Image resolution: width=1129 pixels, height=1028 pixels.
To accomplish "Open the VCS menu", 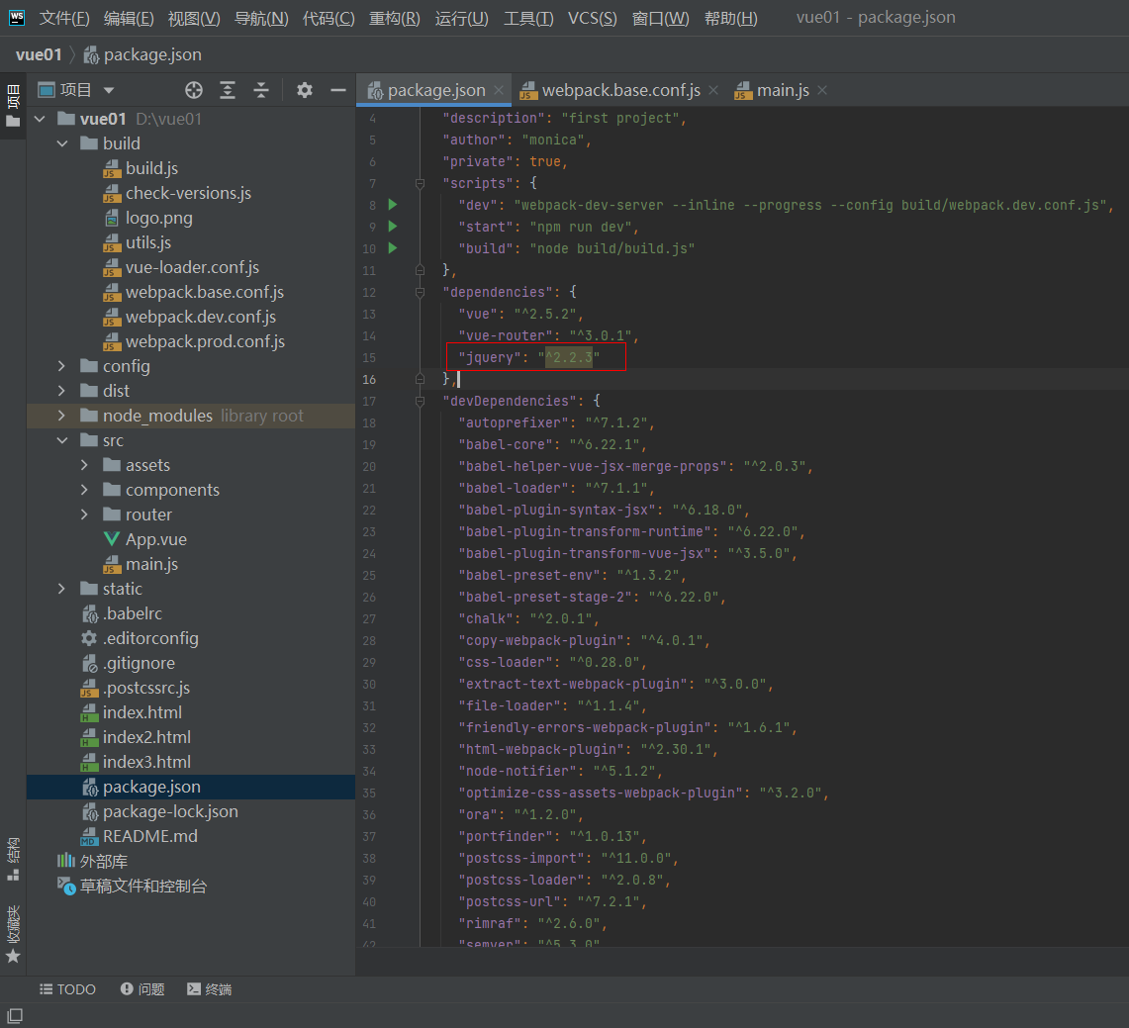I will (592, 19).
